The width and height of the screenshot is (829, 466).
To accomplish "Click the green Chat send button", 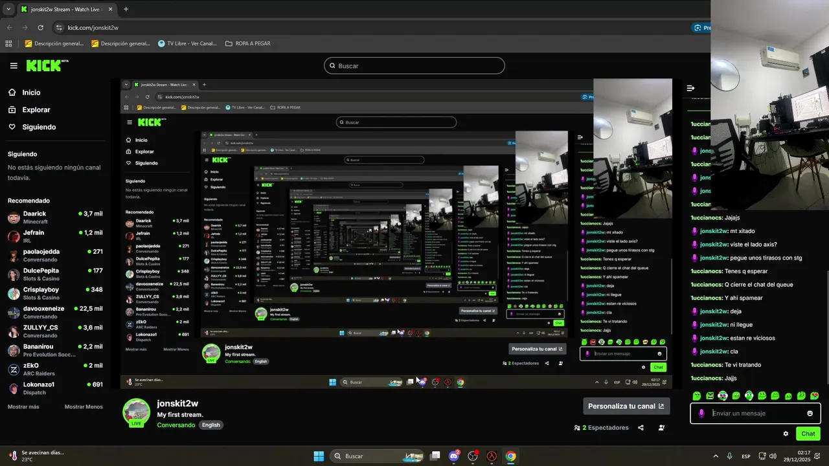I will point(808,434).
